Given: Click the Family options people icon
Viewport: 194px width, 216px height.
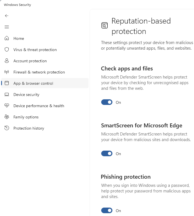Looking at the screenshot, I should pos(7,117).
